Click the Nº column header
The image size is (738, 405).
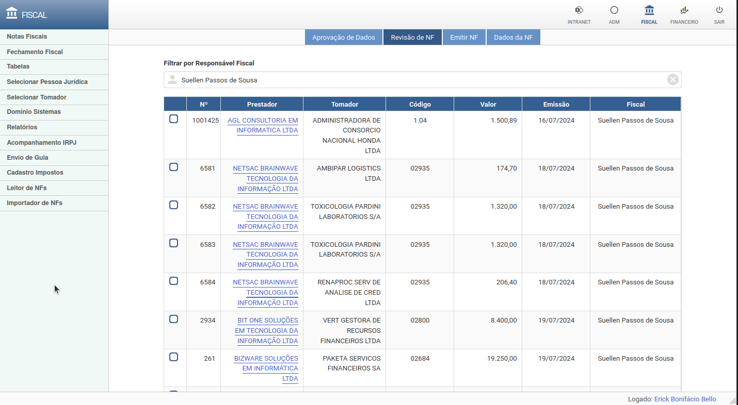pos(203,104)
